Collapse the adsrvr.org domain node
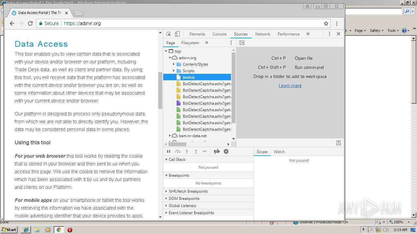The width and height of the screenshot is (417, 234). pyautogui.click(x=170, y=58)
